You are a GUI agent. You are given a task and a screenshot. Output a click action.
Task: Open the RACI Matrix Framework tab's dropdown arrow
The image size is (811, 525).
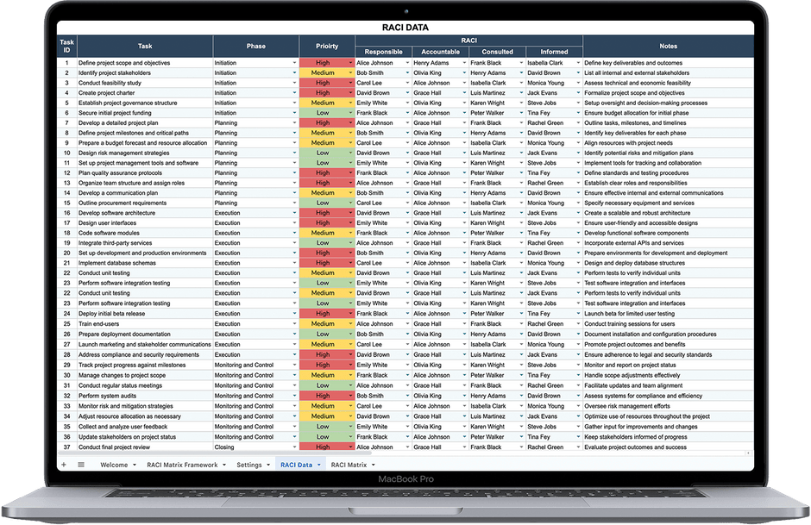point(224,465)
